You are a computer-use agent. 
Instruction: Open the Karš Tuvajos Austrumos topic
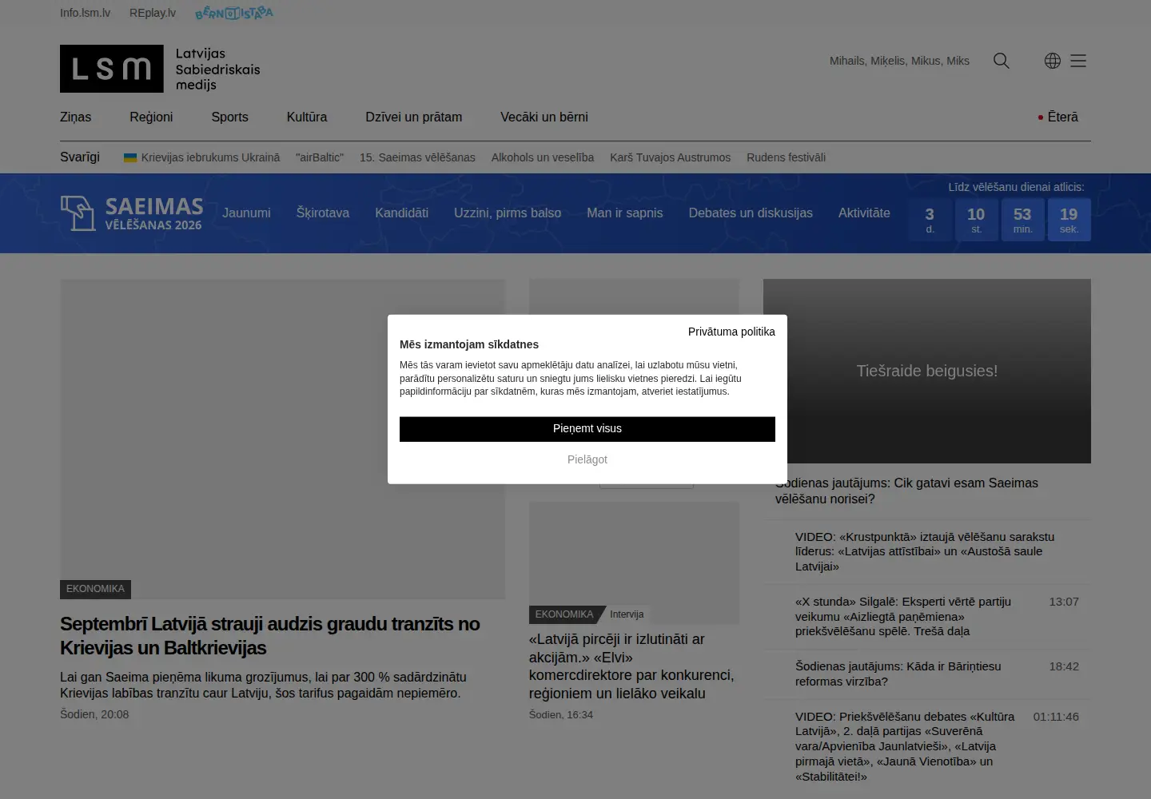[670, 157]
